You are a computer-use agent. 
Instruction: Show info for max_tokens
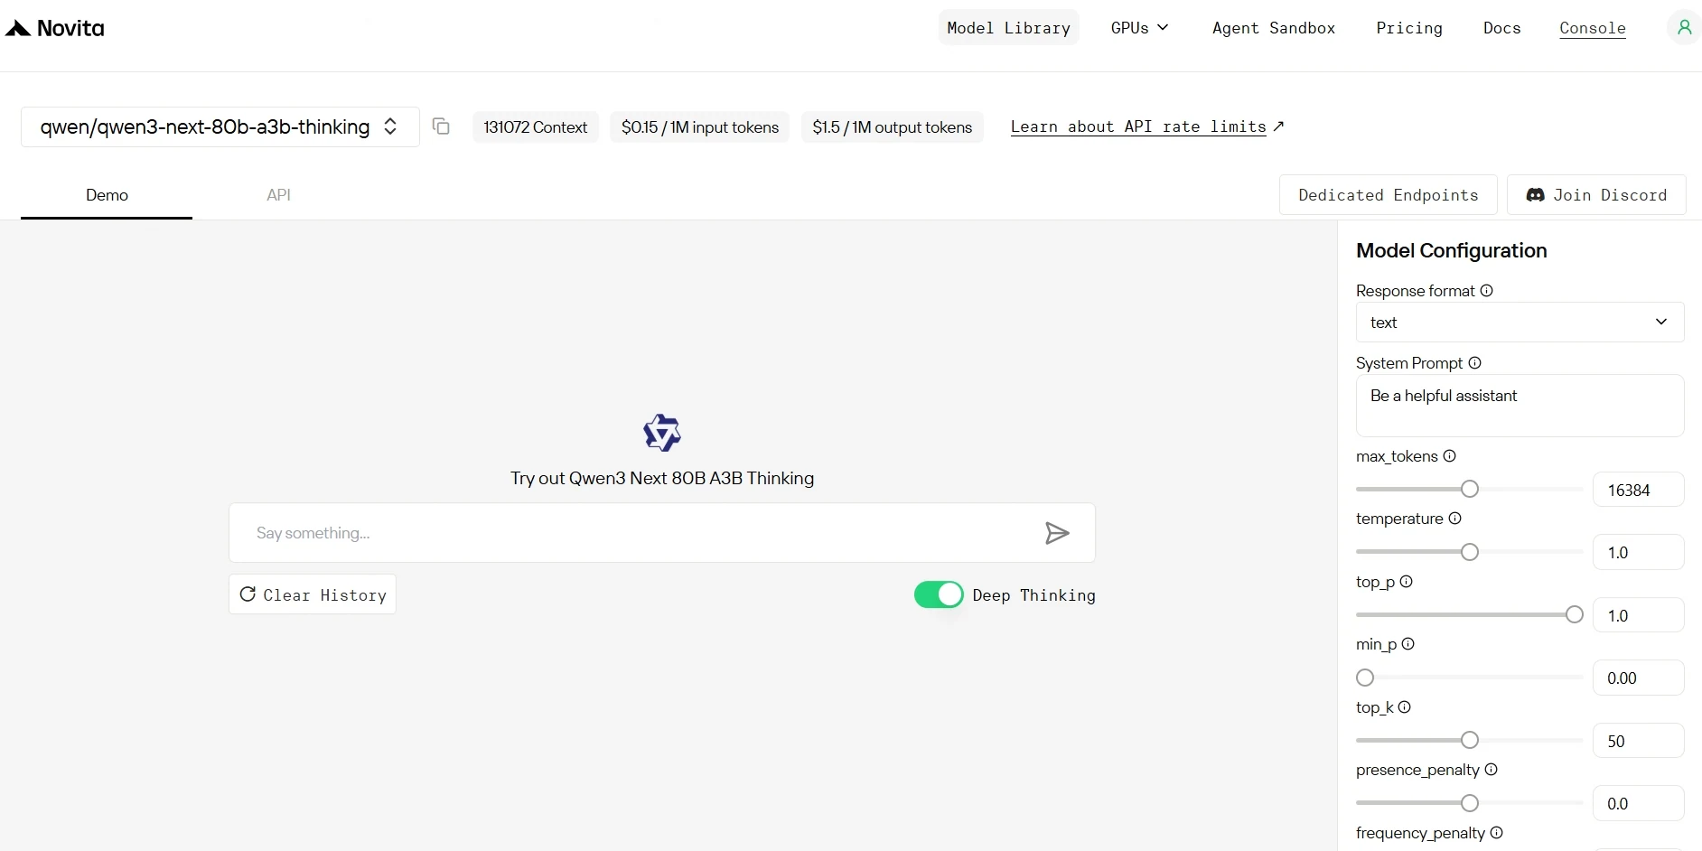pyautogui.click(x=1450, y=456)
